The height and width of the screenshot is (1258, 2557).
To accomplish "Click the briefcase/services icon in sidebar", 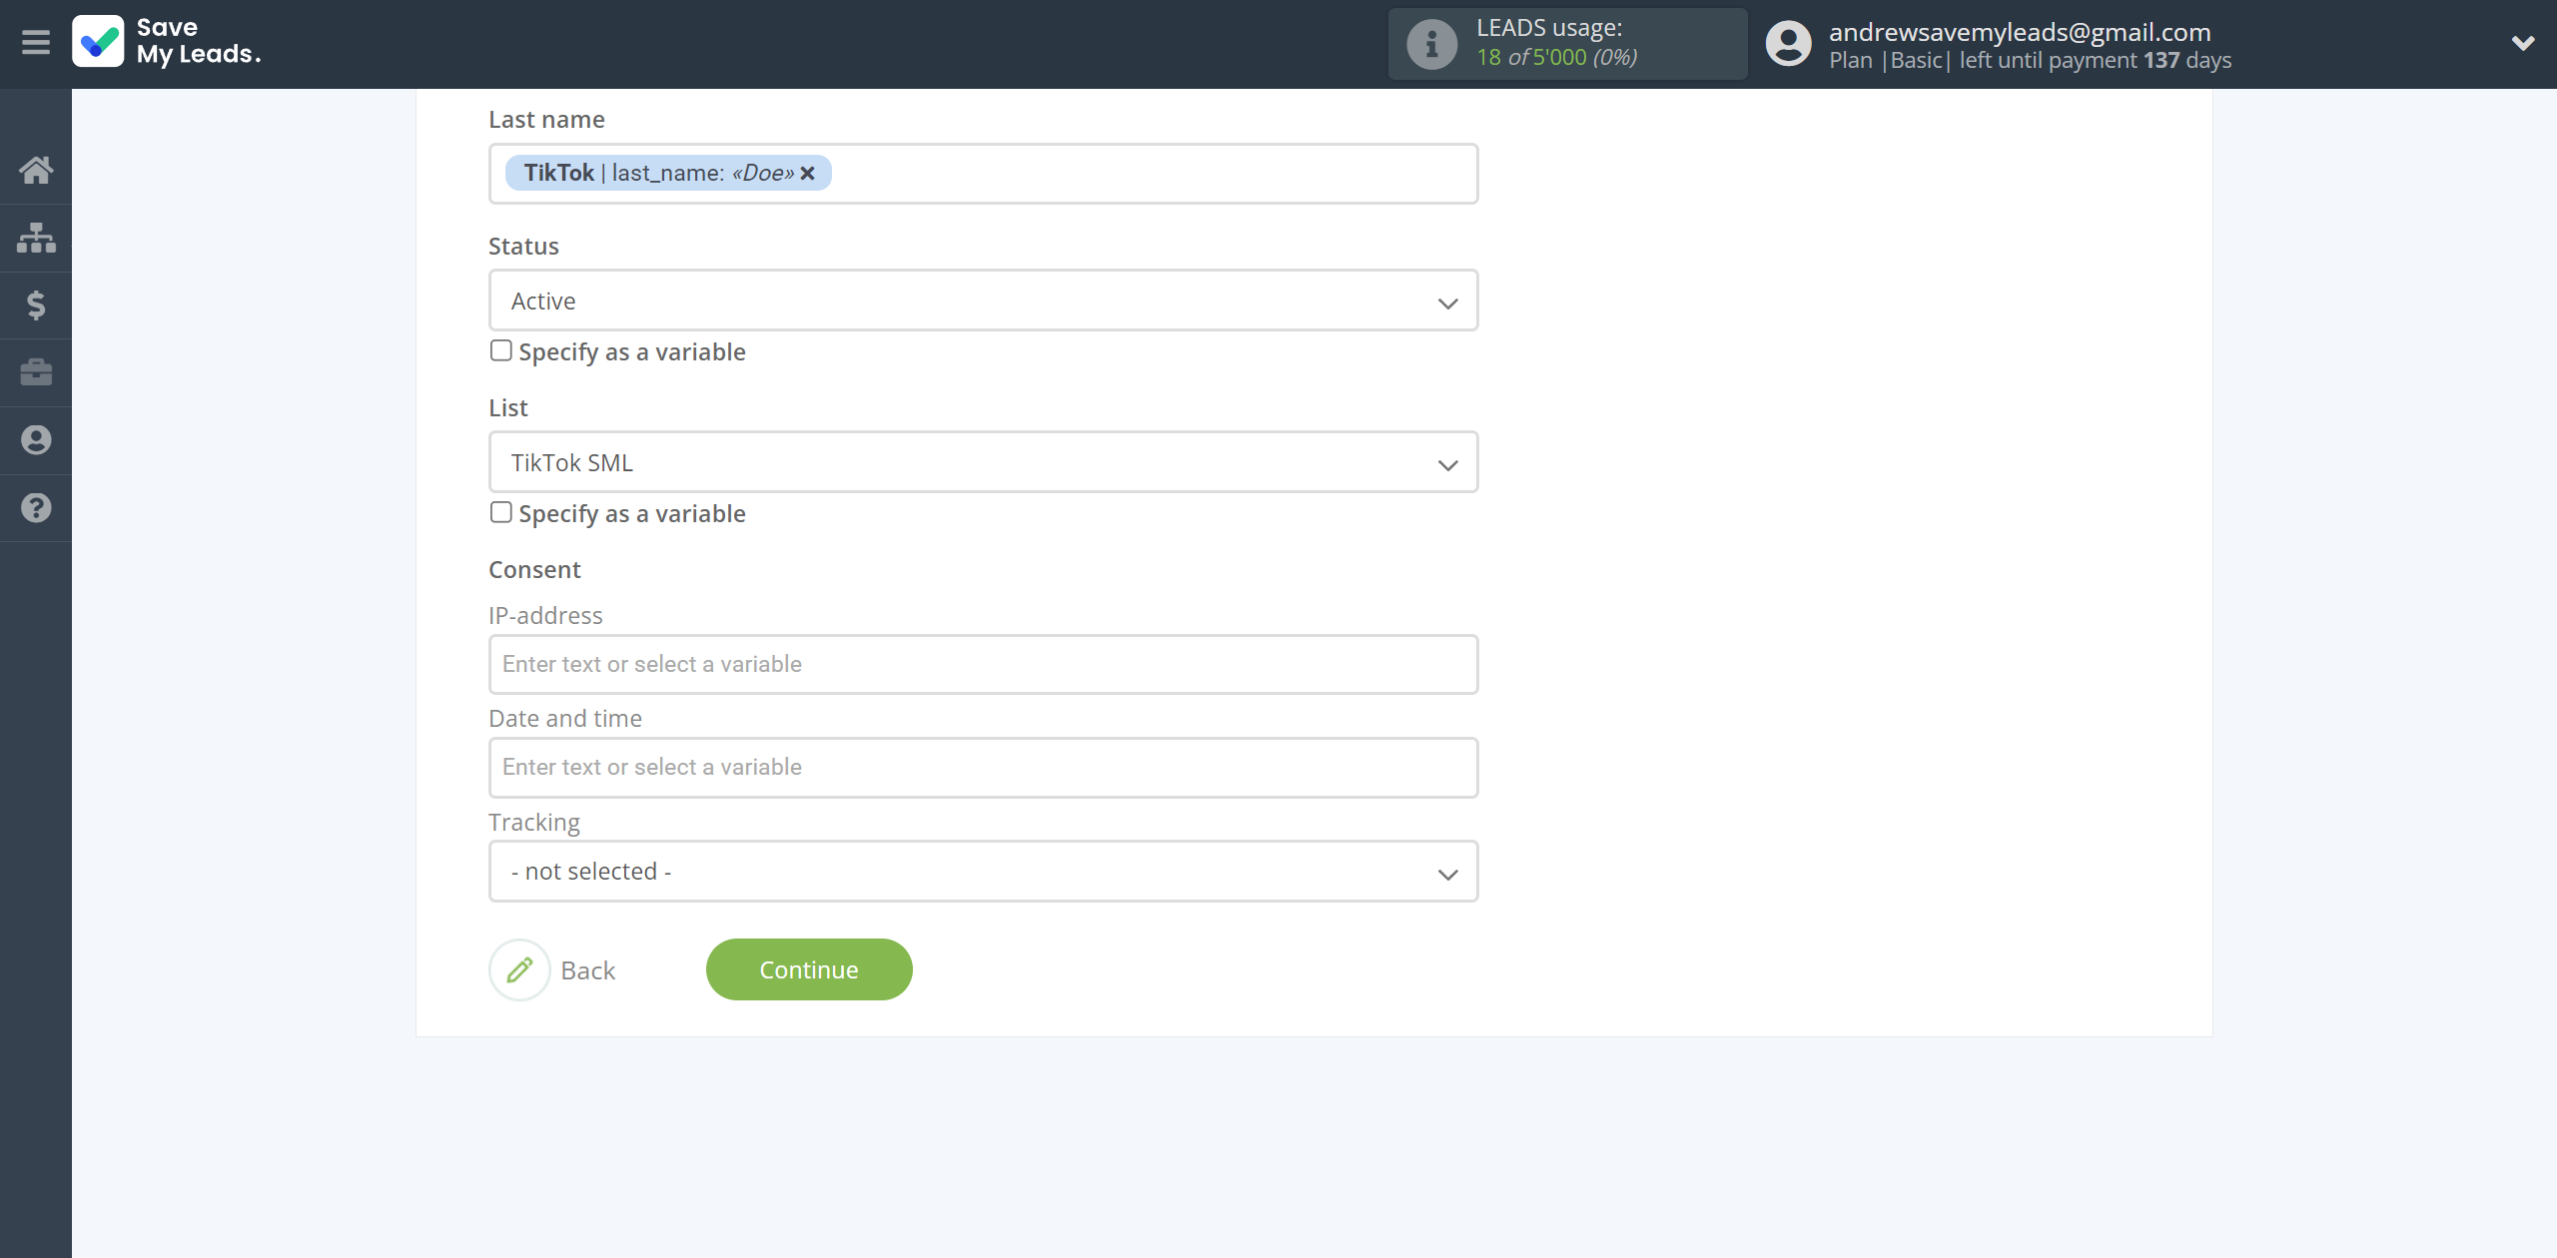I will pyautogui.click(x=36, y=371).
